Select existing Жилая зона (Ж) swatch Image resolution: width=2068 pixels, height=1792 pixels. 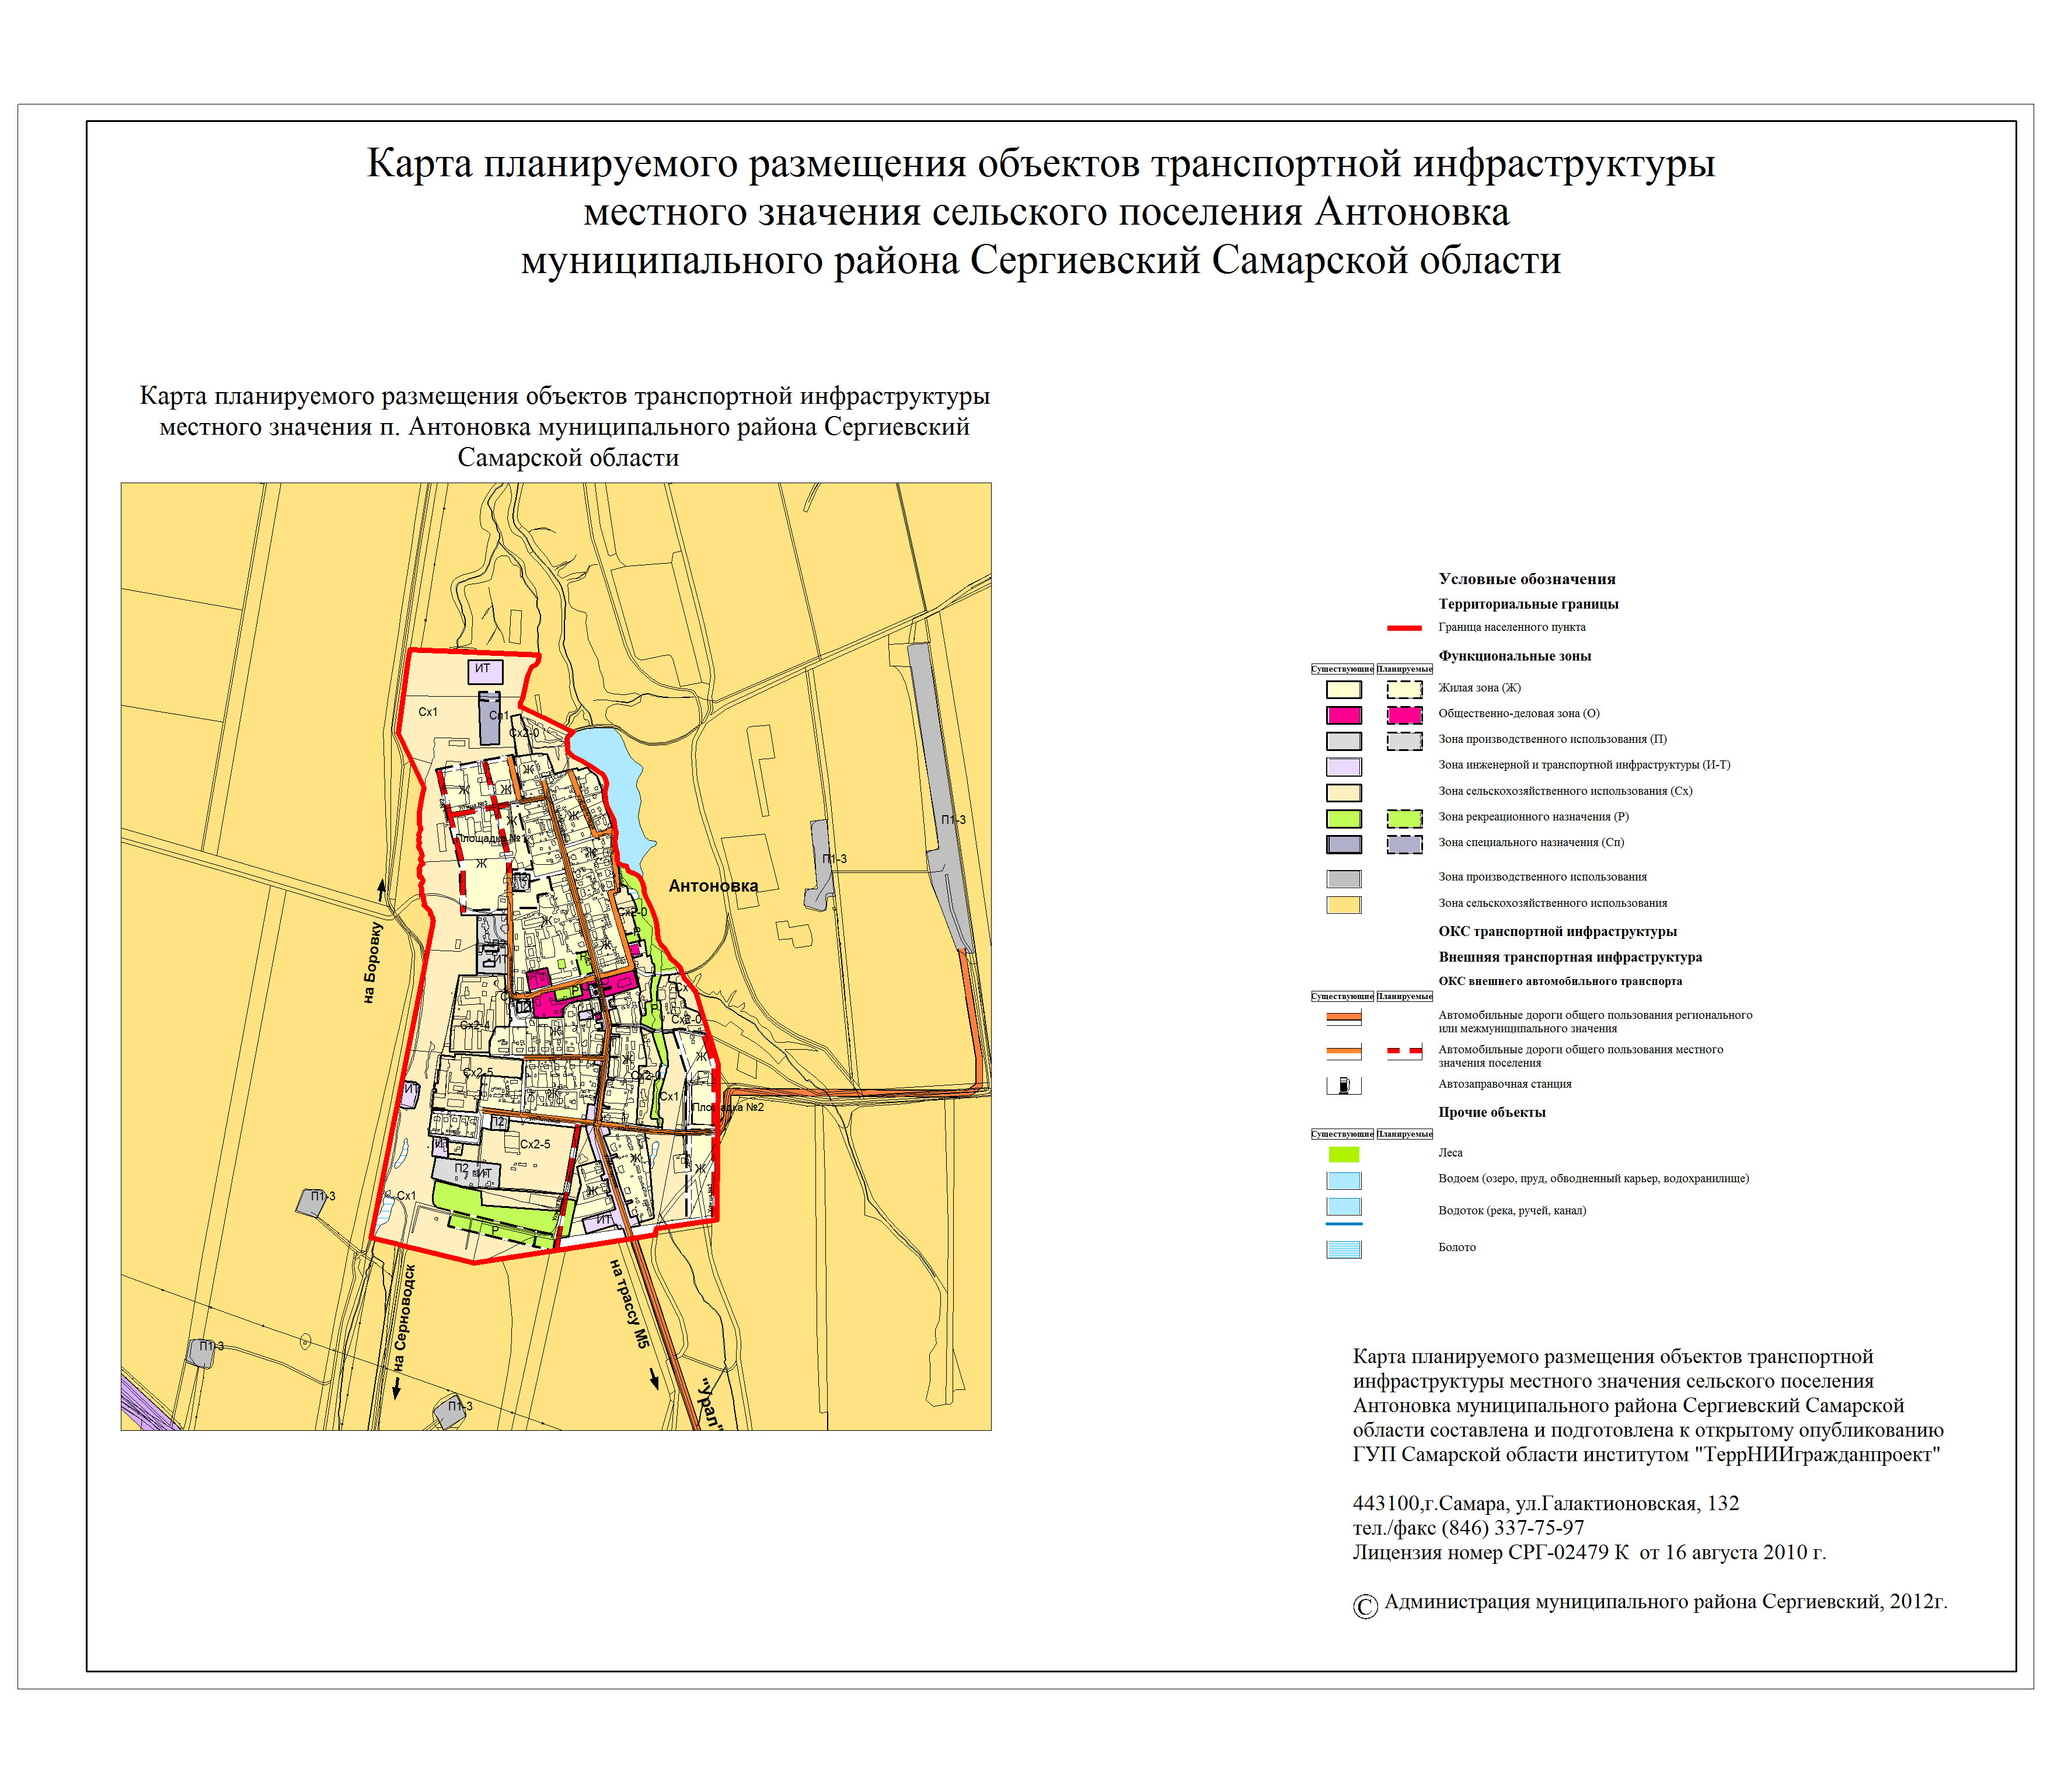(1344, 689)
